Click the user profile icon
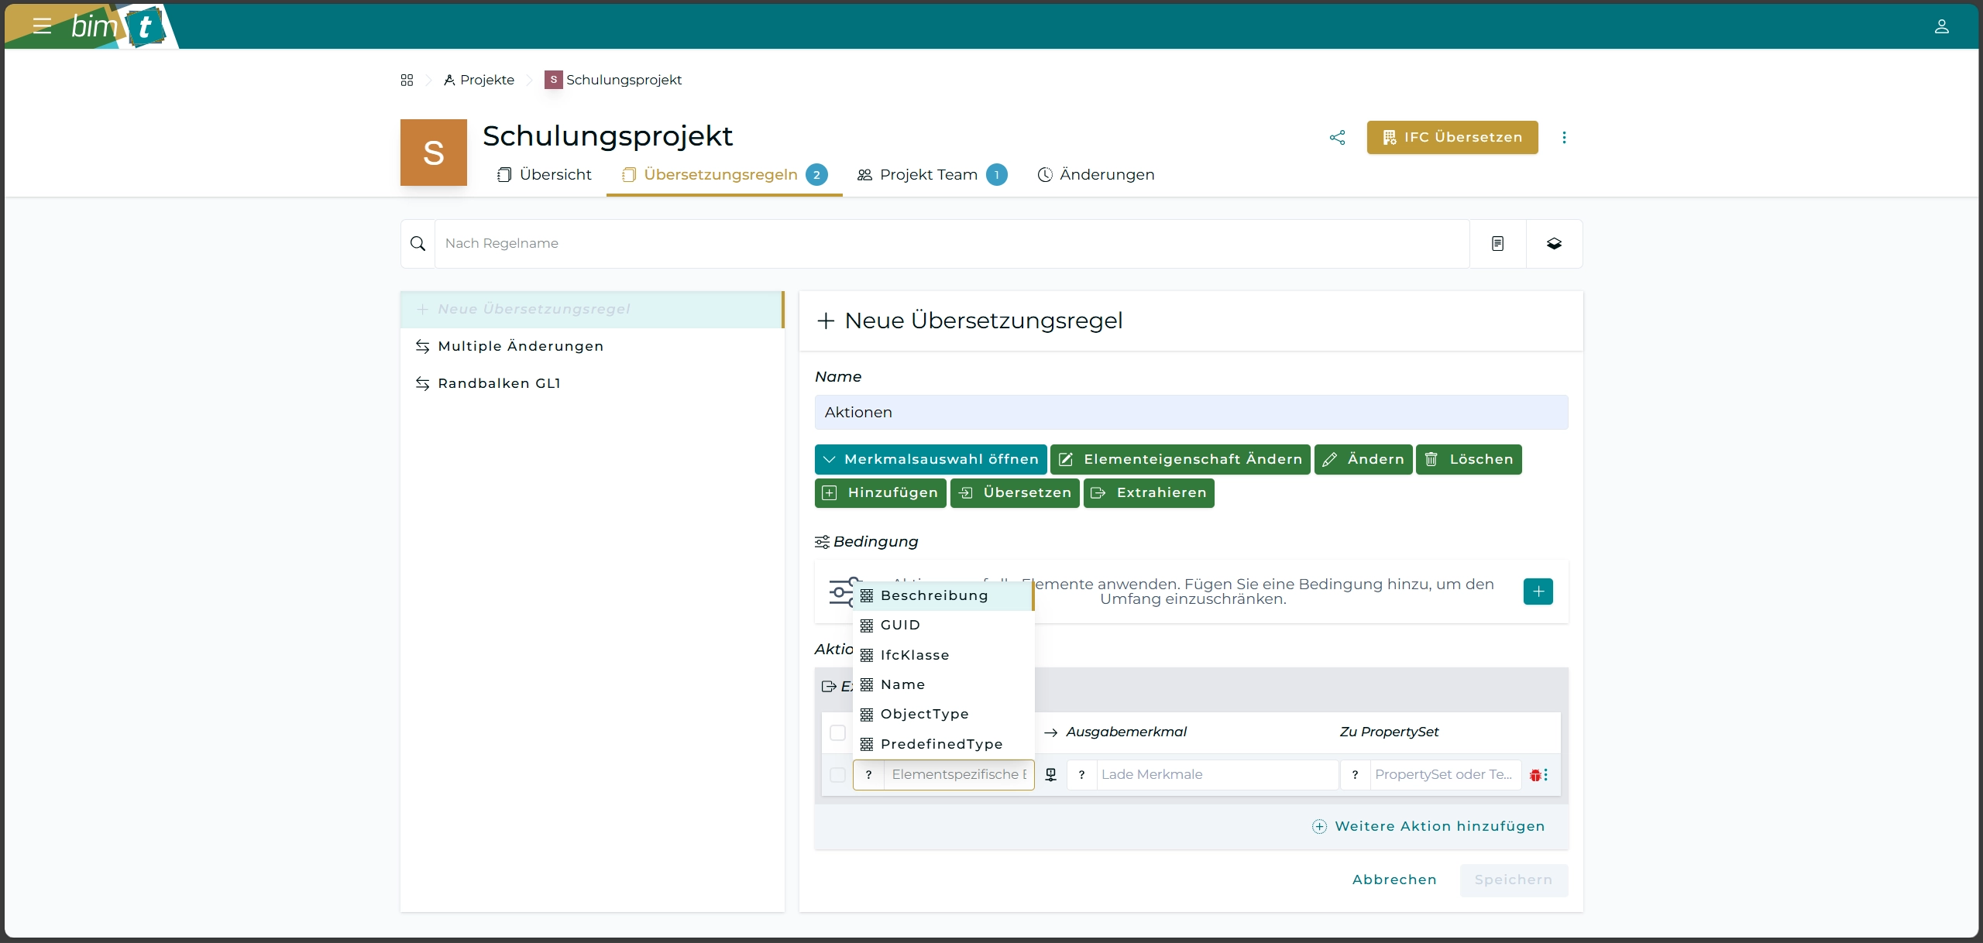 pyautogui.click(x=1941, y=26)
